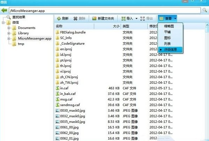Open the View (查看) dropdown arrow
Image resolution: width=209 pixels, height=141 pixels.
pyautogui.click(x=175, y=18)
